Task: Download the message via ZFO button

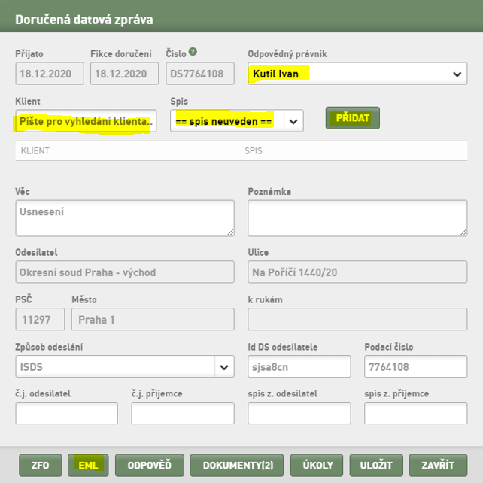Action: [x=41, y=465]
